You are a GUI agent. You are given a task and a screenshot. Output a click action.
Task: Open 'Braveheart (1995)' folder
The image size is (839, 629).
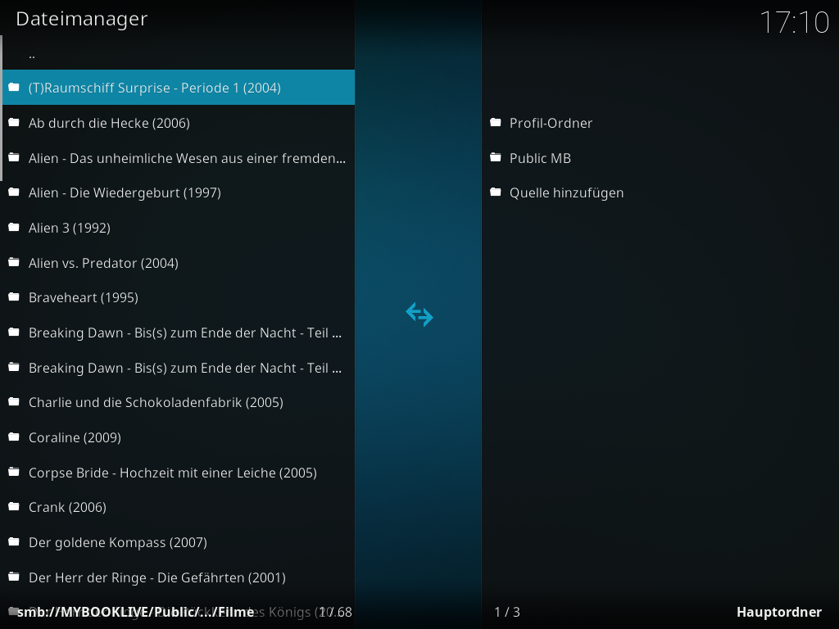pos(178,297)
